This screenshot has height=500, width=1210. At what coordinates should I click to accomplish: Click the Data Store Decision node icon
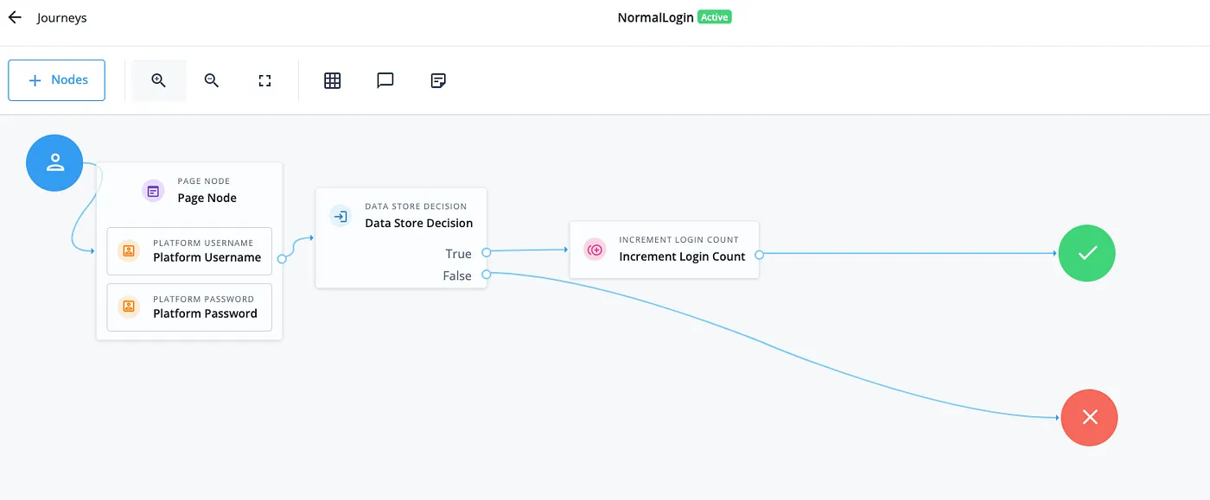pos(340,216)
